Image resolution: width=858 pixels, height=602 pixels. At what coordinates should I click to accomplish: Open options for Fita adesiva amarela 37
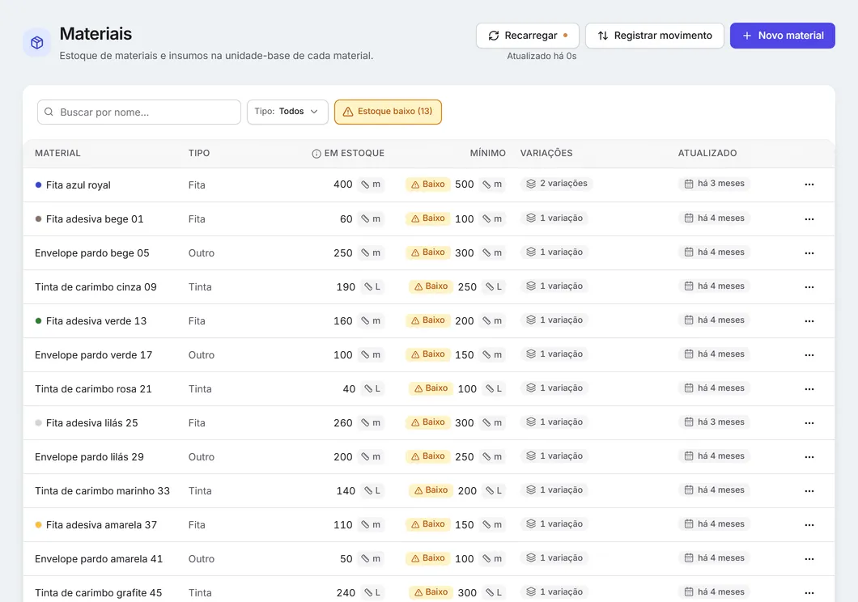[809, 525]
